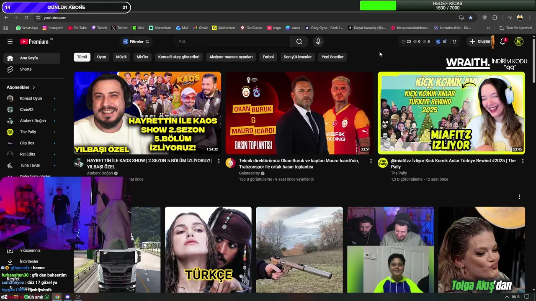Select the Tümü filter chip
The height and width of the screenshot is (301, 536).
pyautogui.click(x=82, y=57)
